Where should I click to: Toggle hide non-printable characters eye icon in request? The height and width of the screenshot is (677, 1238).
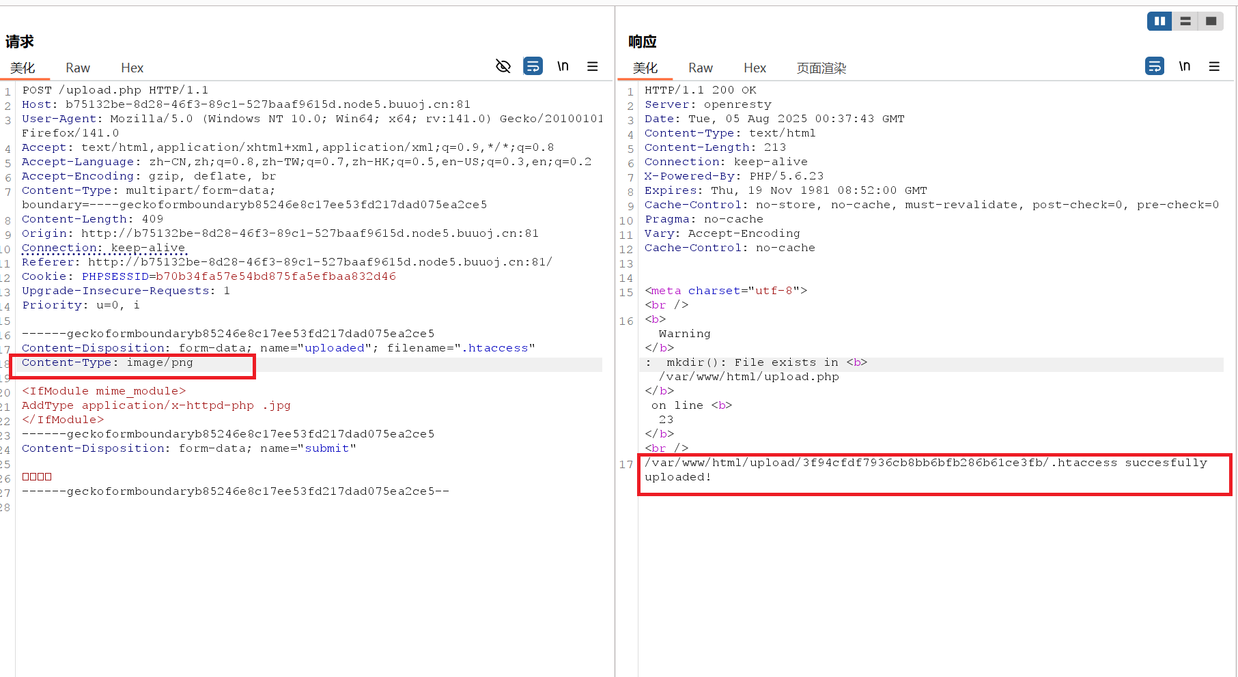click(503, 66)
